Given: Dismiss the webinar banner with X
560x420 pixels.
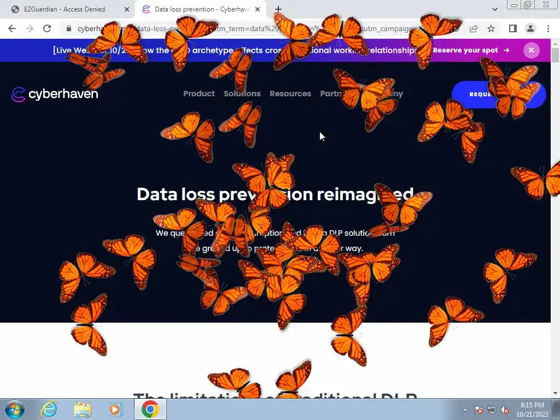Looking at the screenshot, I should pos(531,50).
